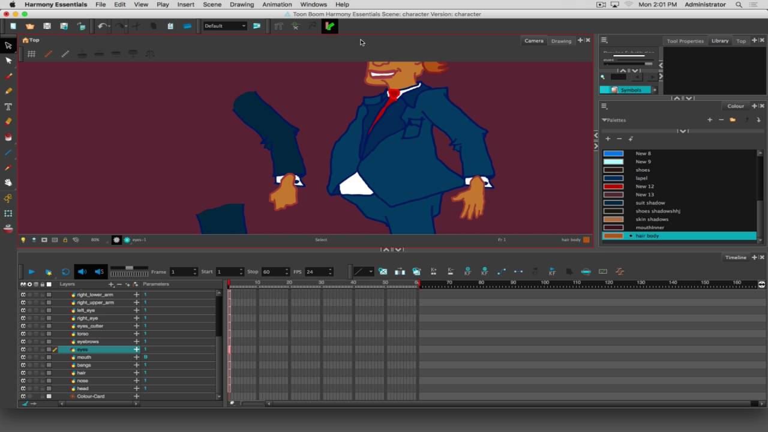Image resolution: width=768 pixels, height=432 pixels.
Task: Select the Pencil tool
Action: pyautogui.click(x=8, y=91)
